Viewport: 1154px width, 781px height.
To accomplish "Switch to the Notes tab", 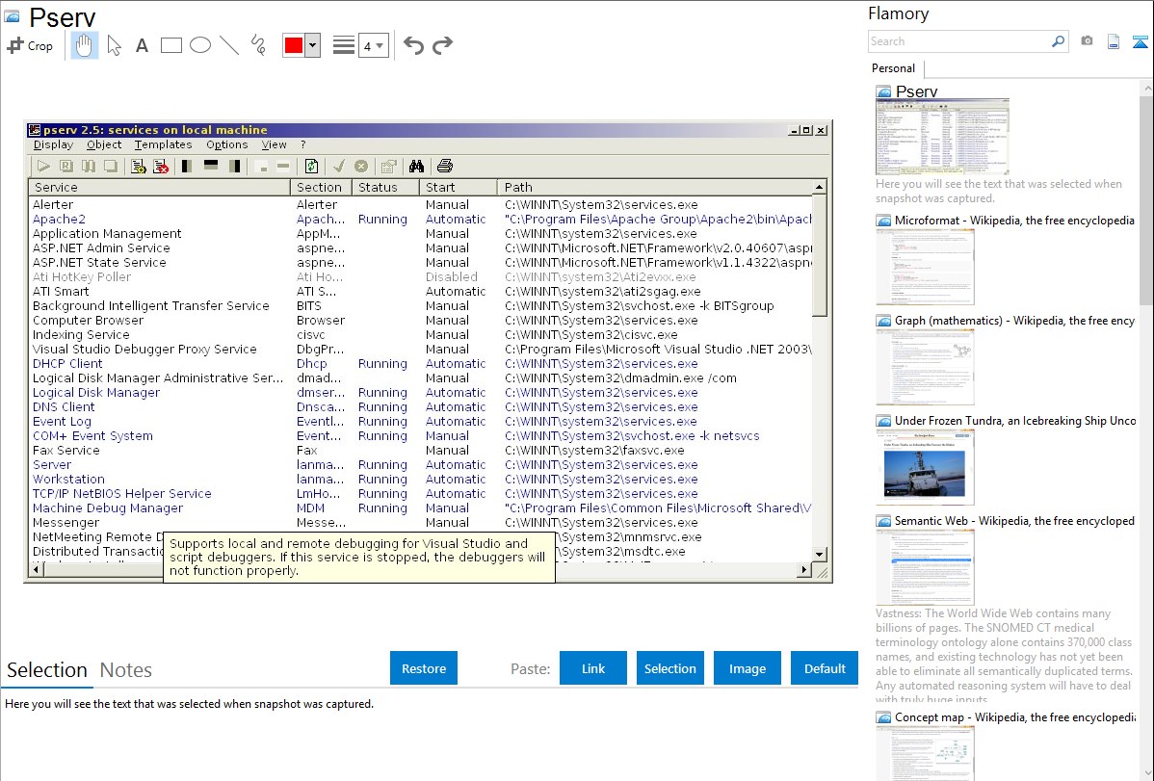I will click(x=126, y=670).
